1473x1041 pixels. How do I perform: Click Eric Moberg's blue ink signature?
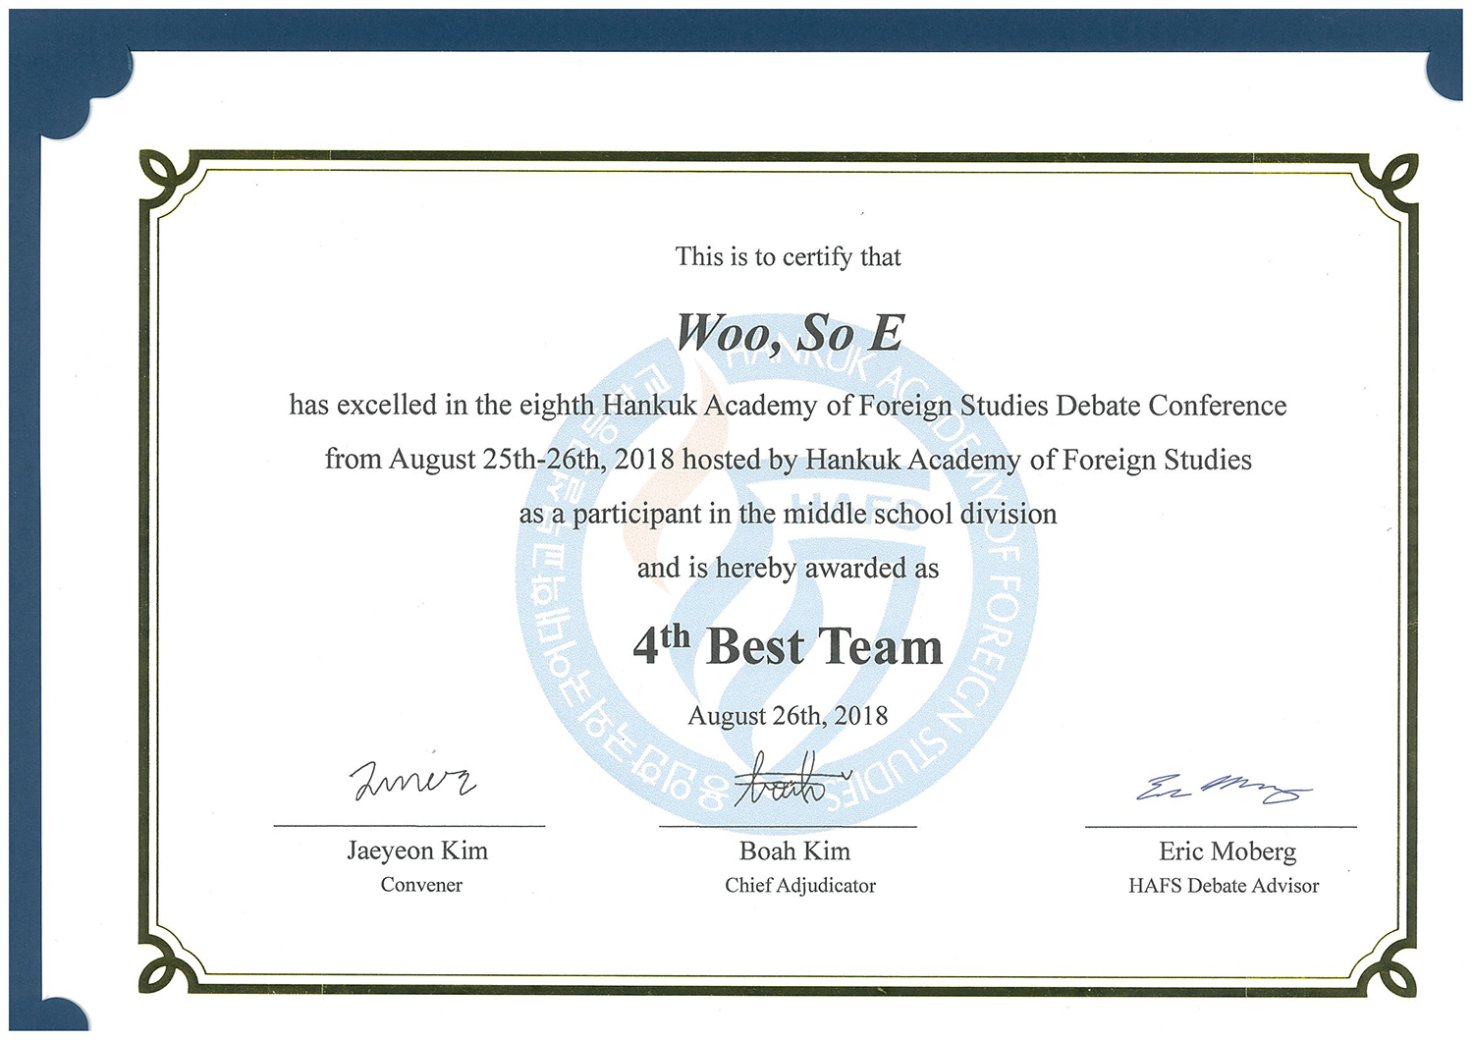tap(1223, 788)
